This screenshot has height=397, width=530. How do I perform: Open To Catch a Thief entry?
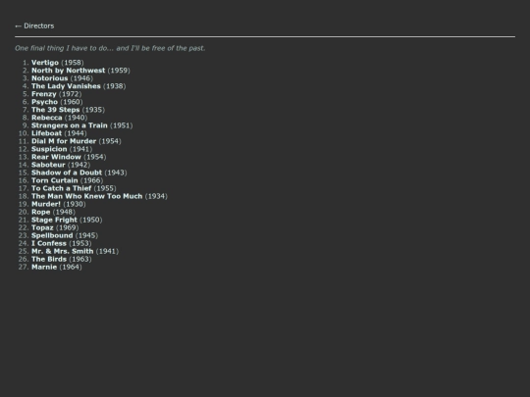61,188
